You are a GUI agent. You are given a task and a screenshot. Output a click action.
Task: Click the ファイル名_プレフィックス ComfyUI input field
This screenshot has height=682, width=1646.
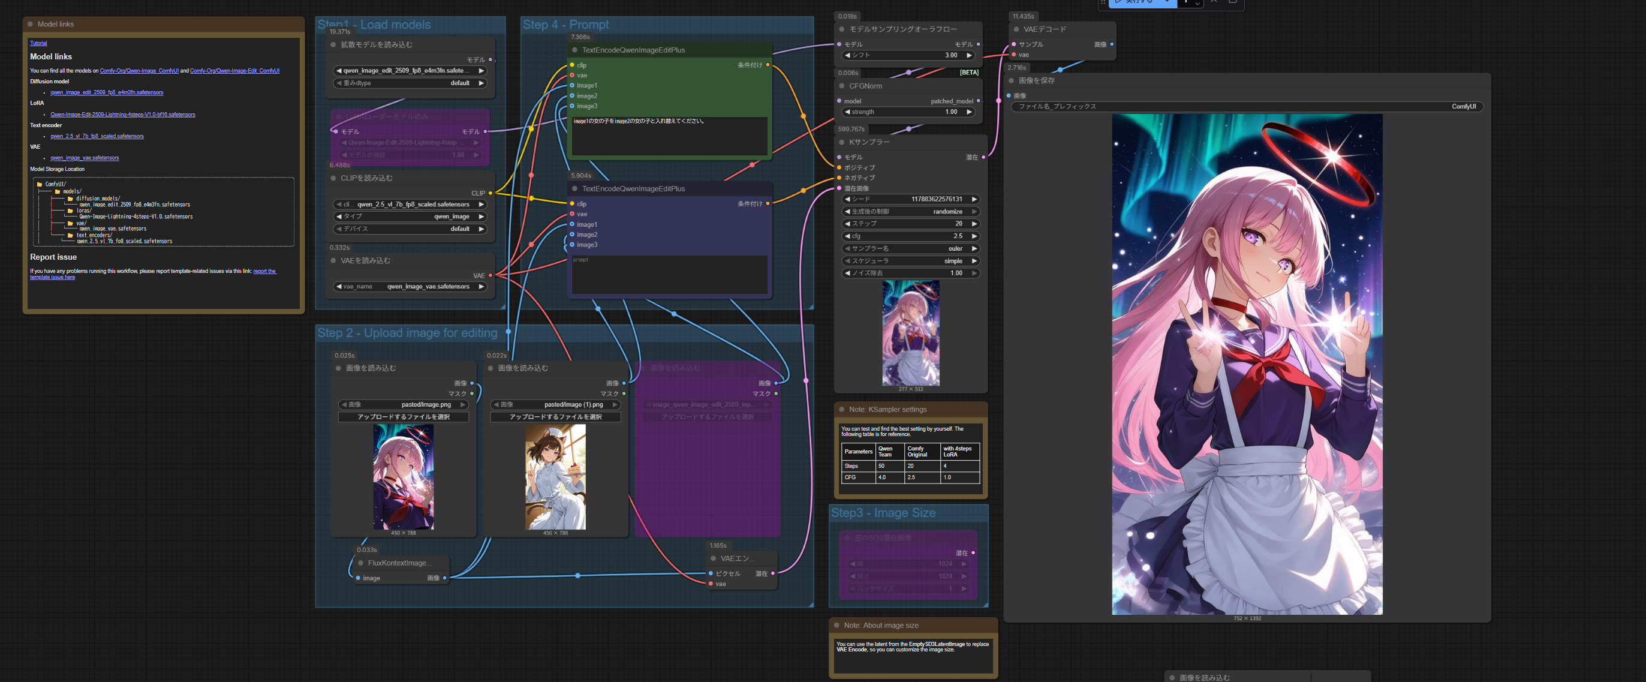[x=1246, y=107]
